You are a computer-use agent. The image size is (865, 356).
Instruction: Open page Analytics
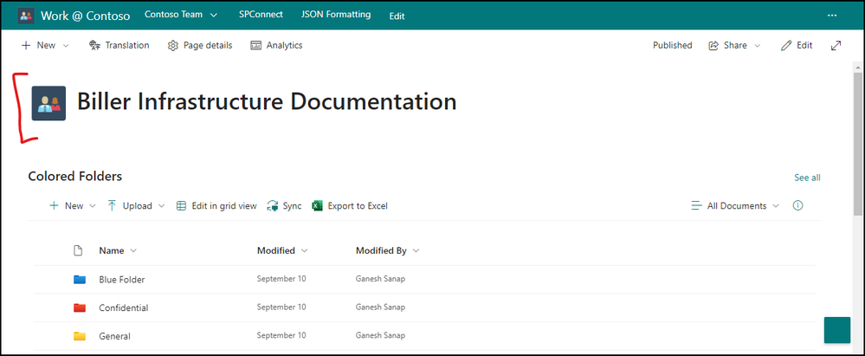click(276, 45)
